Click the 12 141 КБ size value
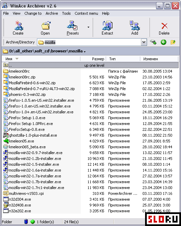Screen dimensions: 181x226 click(96, 164)
